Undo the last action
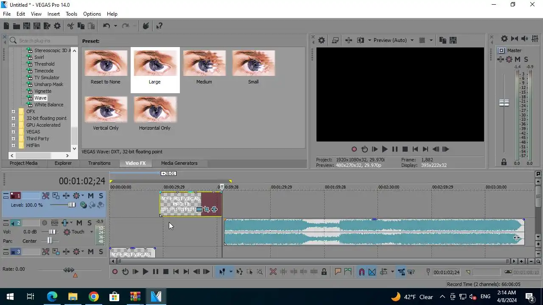543x305 pixels. click(x=106, y=26)
